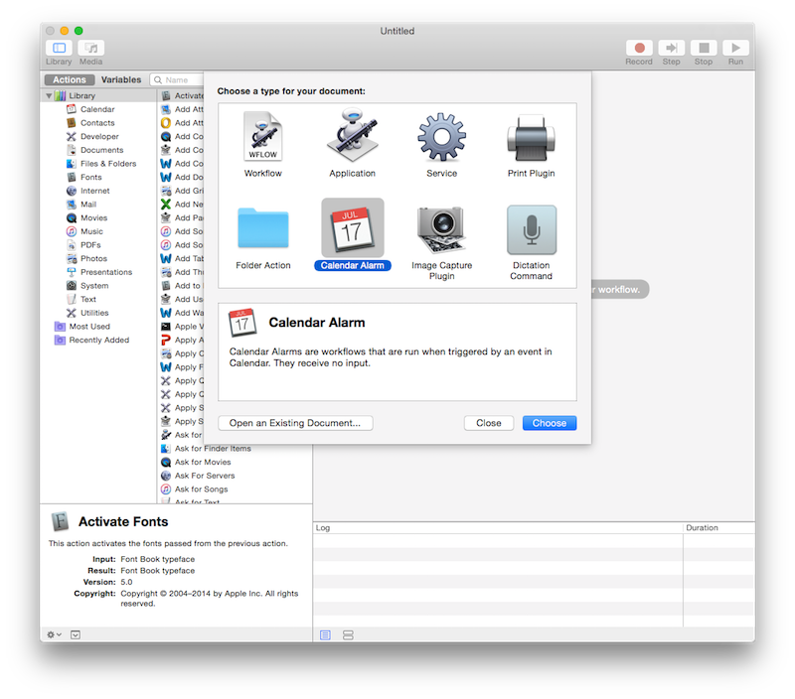Select the Workflow document type
This screenshot has width=795, height=699.
coord(262,144)
